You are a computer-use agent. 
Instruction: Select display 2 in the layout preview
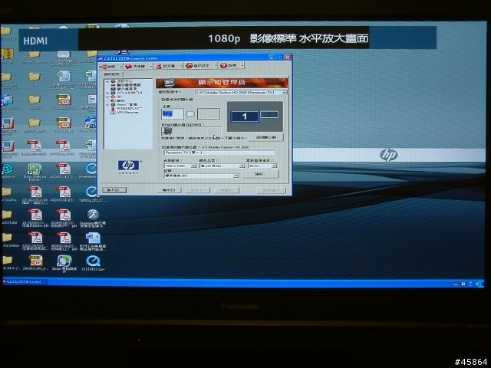pos(269,114)
